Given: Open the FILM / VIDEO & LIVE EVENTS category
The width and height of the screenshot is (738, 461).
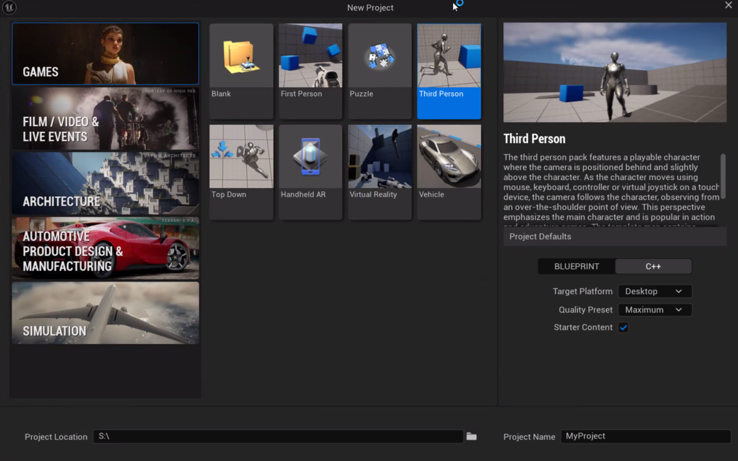Looking at the screenshot, I should (105, 118).
